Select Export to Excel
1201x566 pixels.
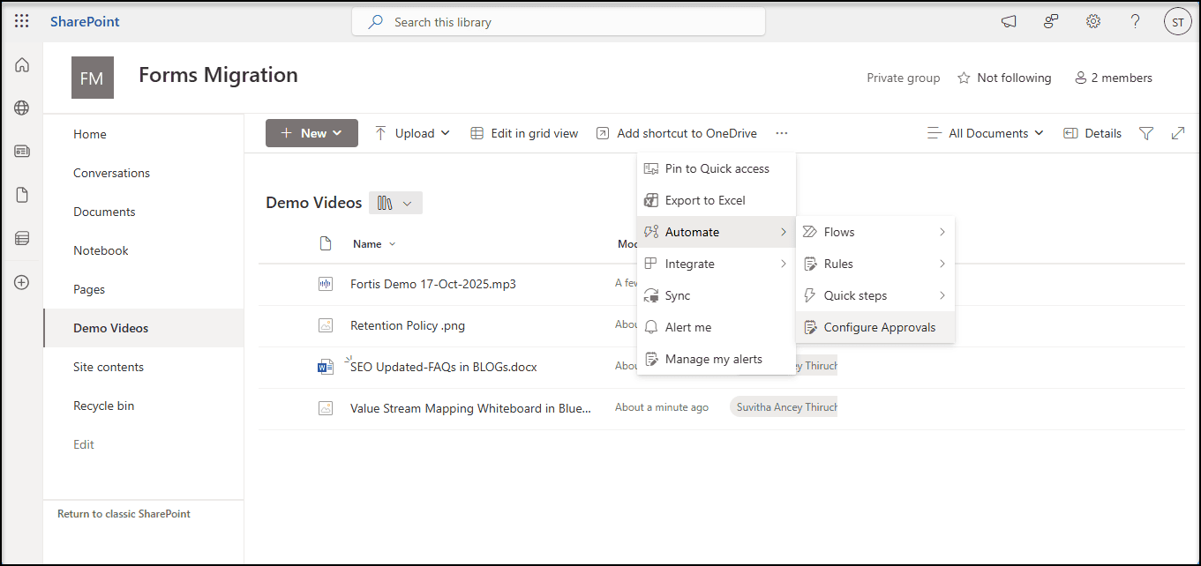[706, 200]
